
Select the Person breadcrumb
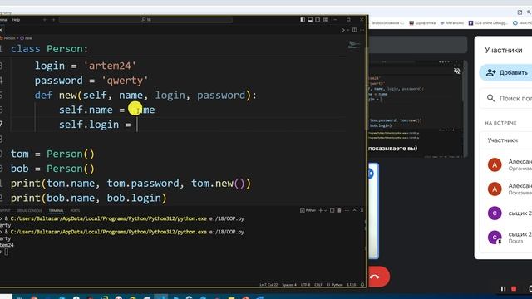tap(9, 38)
